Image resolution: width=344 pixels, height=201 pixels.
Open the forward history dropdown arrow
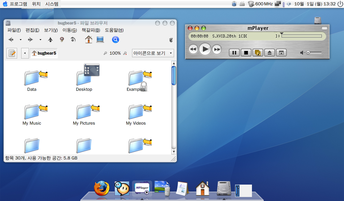click(x=40, y=40)
